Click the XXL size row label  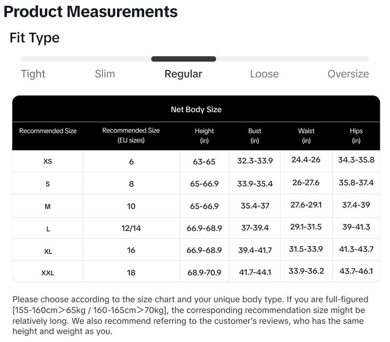(48, 273)
